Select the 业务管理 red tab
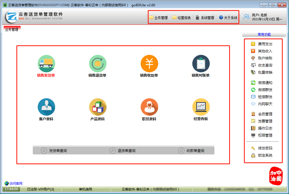The height and width of the screenshot is (194, 289). coord(12,29)
